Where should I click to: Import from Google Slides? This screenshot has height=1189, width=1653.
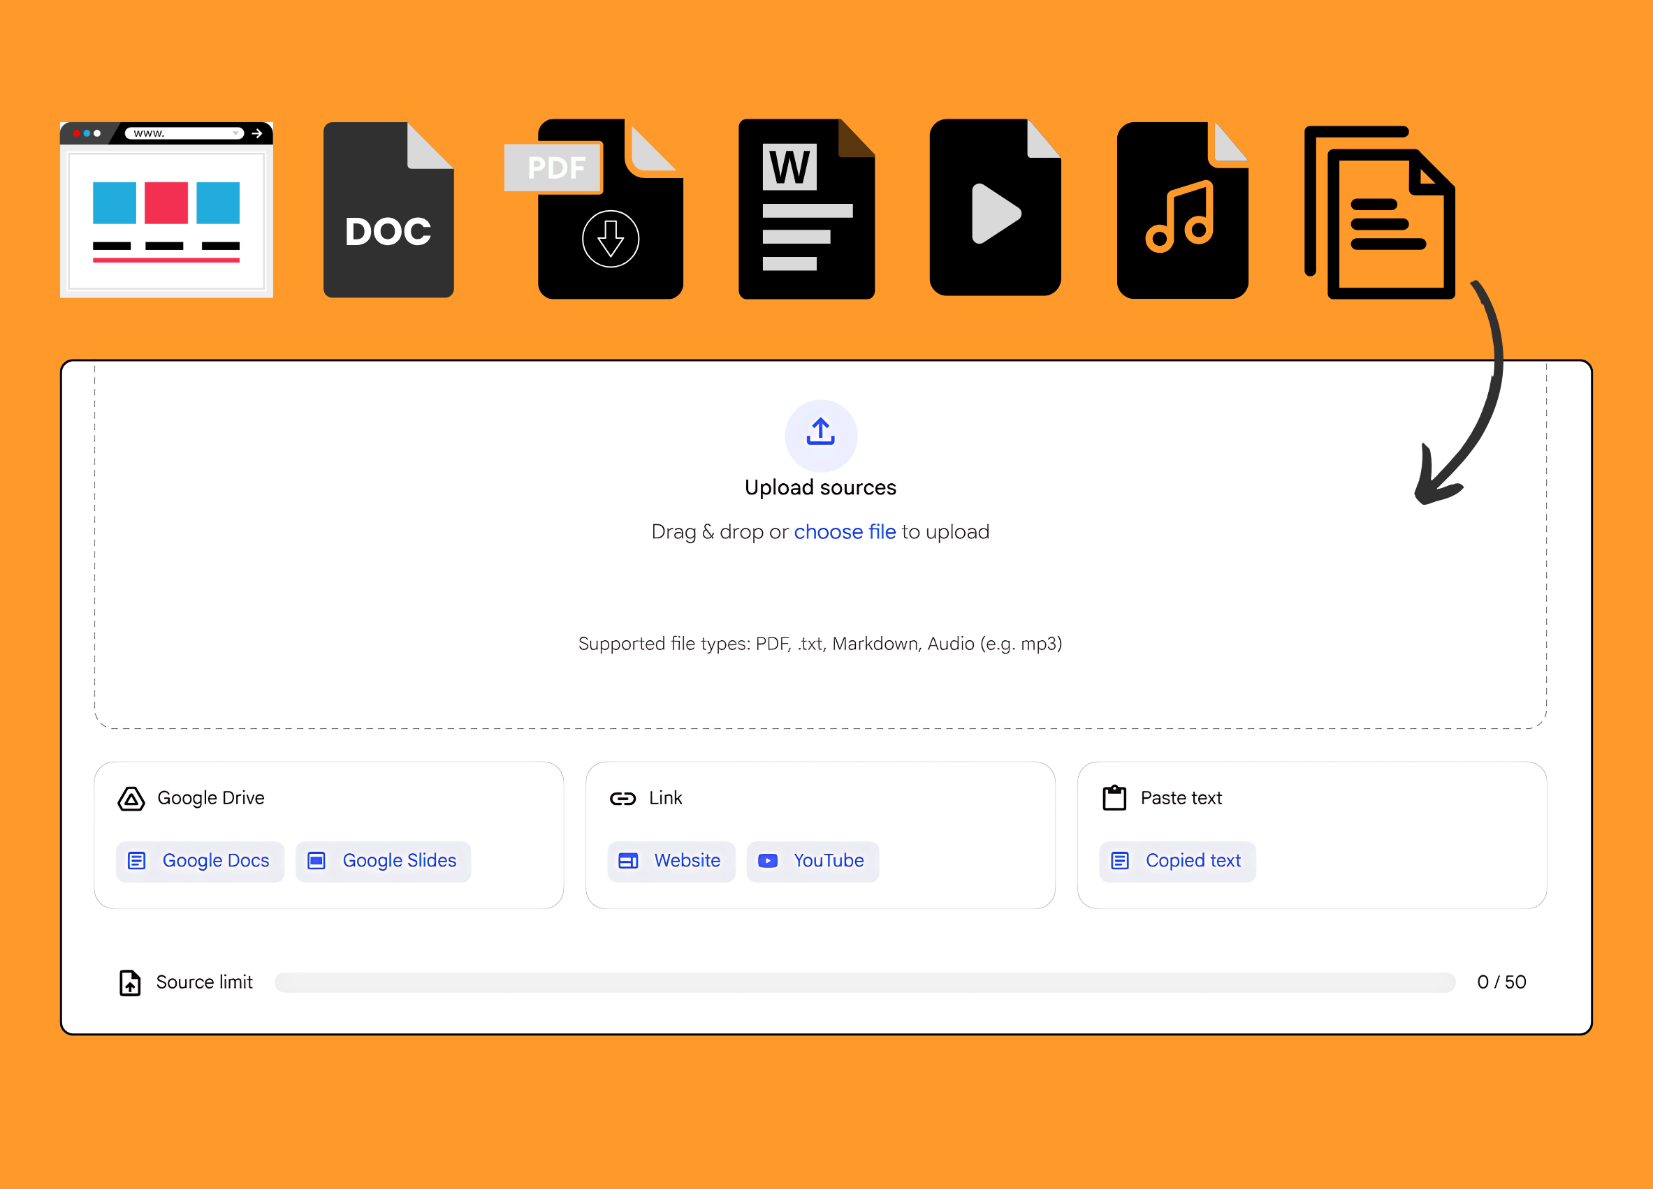tap(383, 860)
